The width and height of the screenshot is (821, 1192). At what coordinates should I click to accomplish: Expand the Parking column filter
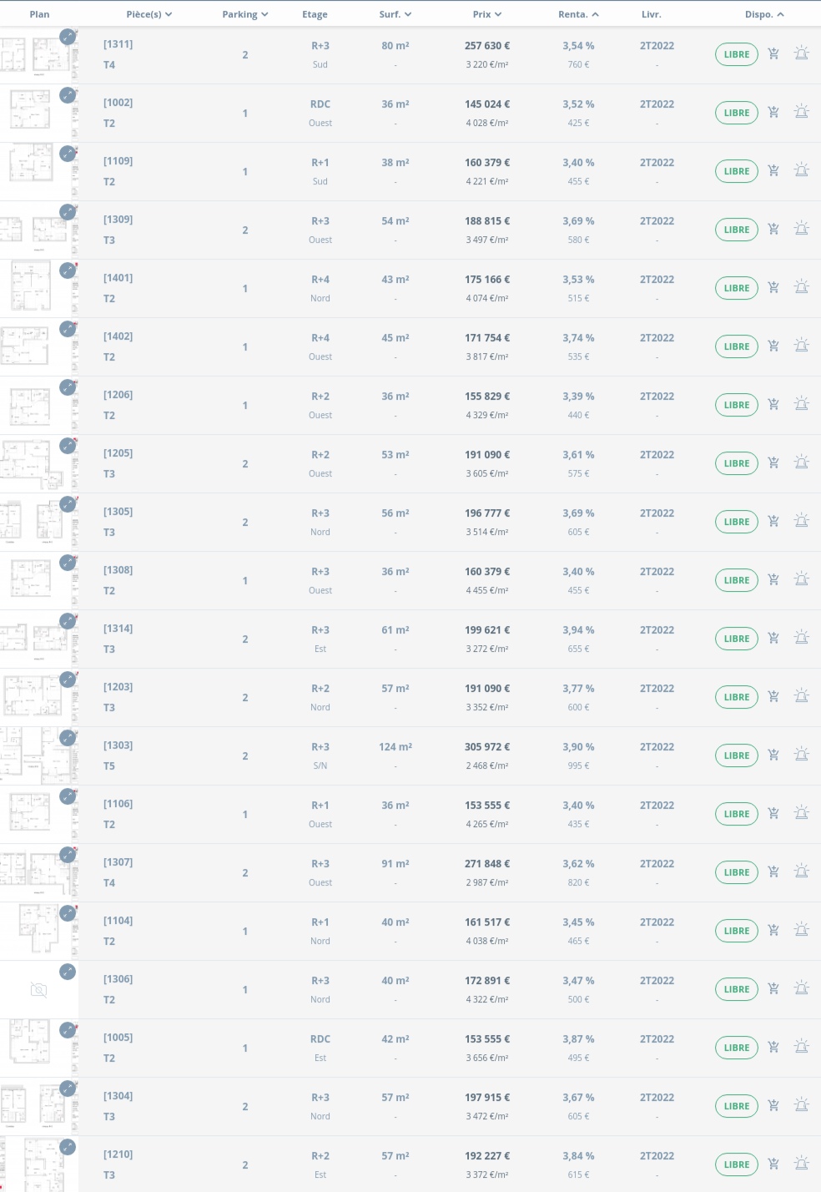click(245, 14)
